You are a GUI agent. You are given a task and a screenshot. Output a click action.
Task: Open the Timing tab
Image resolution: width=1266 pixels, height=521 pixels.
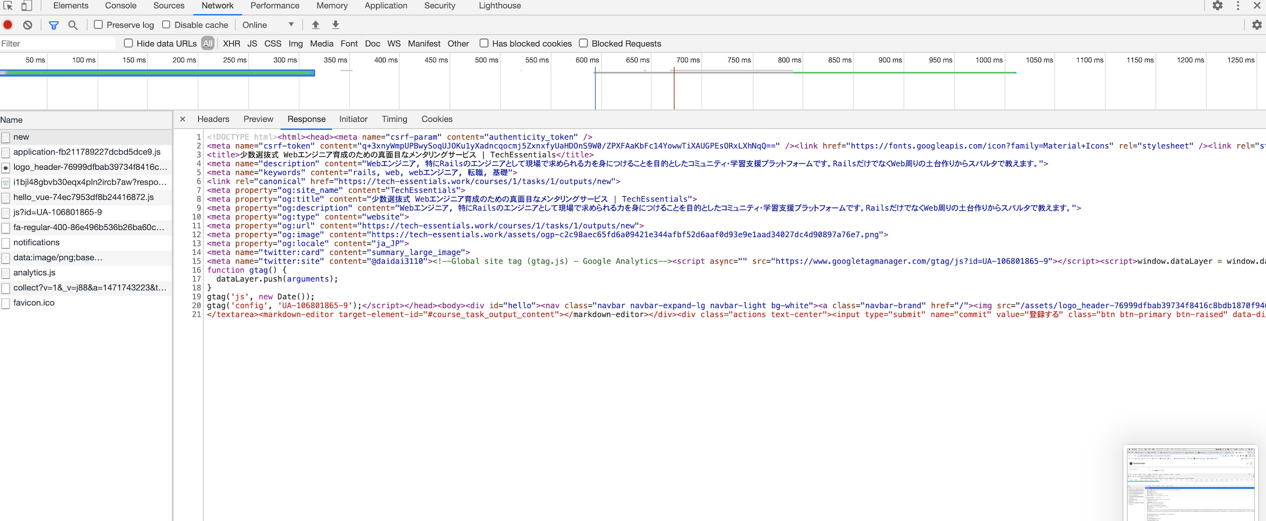click(394, 119)
